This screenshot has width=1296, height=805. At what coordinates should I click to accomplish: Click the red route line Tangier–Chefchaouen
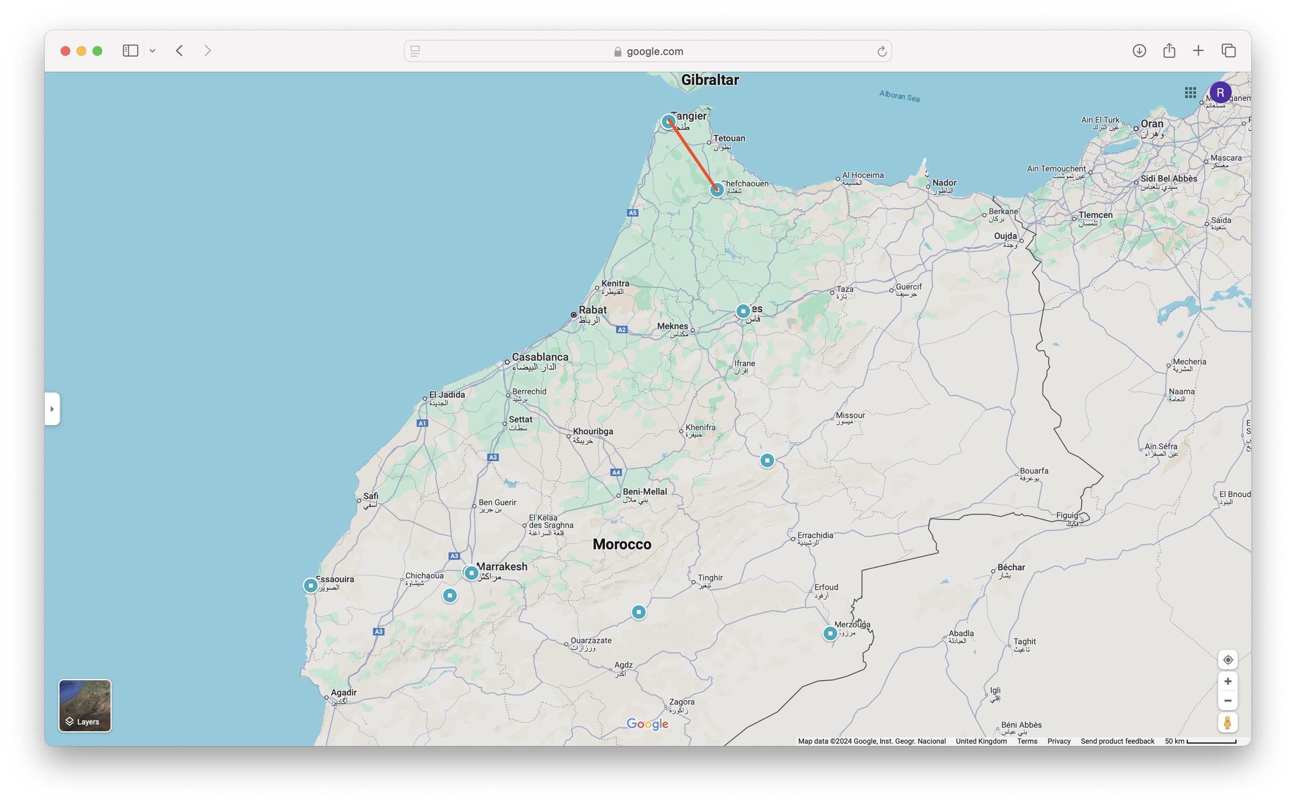click(693, 156)
